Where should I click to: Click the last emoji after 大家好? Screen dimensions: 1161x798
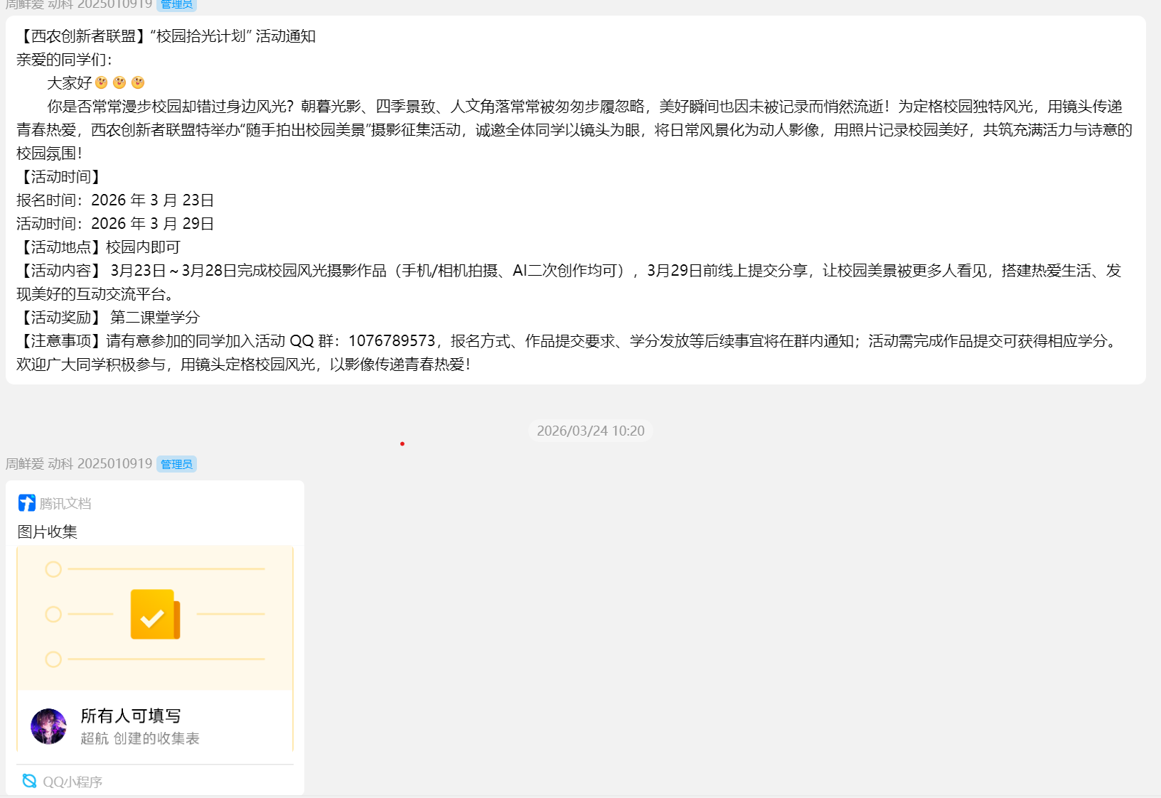(138, 82)
